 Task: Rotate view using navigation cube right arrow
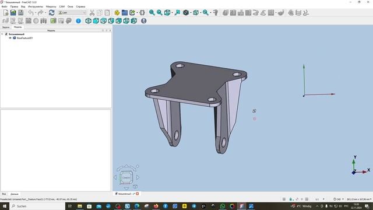pos(138,177)
